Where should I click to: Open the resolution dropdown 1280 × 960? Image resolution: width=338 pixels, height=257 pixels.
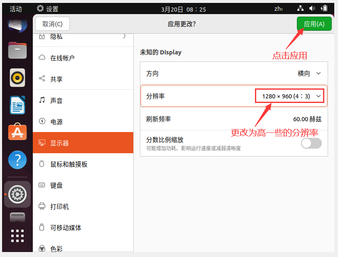click(x=289, y=96)
